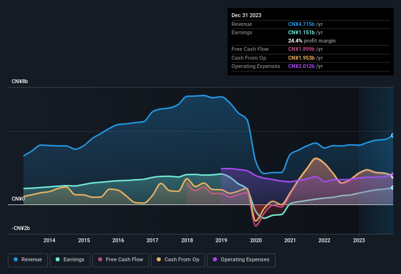Toggle the Earnings legend button
Image resolution: width=401 pixels, height=274 pixels.
(70, 260)
